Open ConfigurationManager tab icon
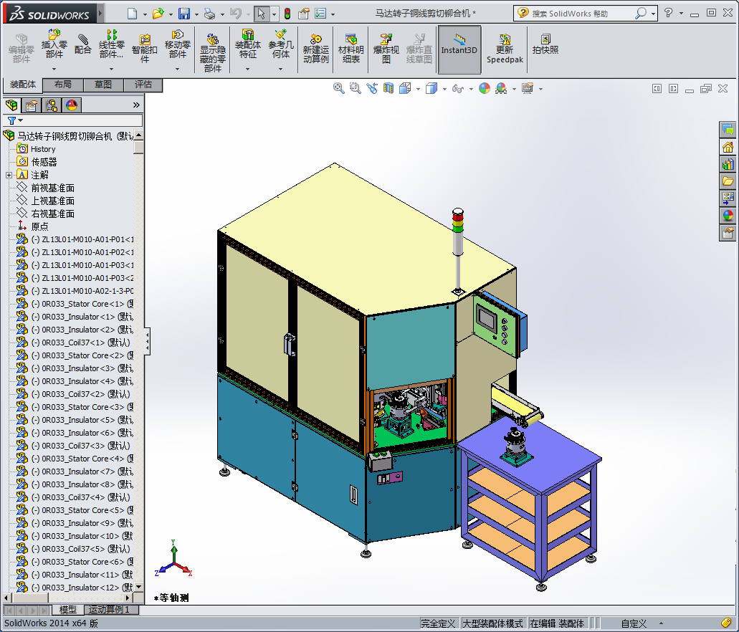 [52, 105]
